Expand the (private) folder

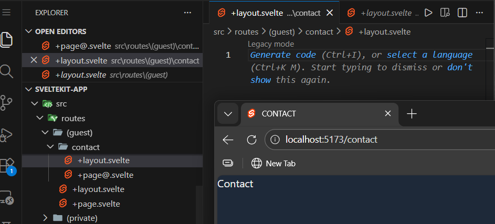point(45,218)
